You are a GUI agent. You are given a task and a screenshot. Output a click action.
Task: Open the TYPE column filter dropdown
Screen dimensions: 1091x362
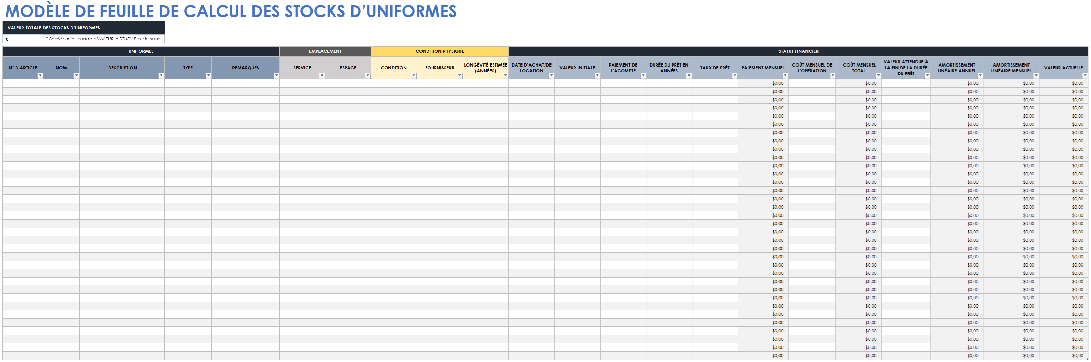pos(208,76)
